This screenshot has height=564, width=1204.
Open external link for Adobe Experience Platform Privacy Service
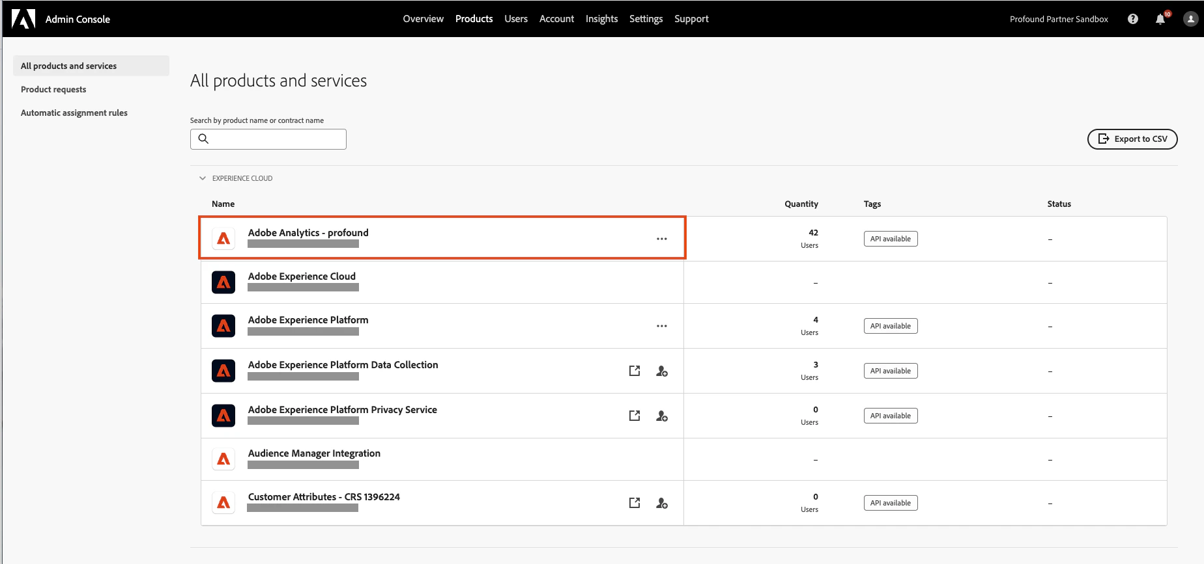click(635, 416)
